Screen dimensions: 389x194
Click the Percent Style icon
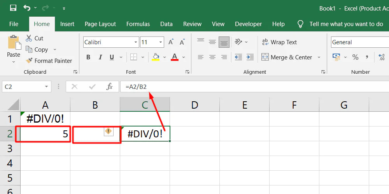355,57
